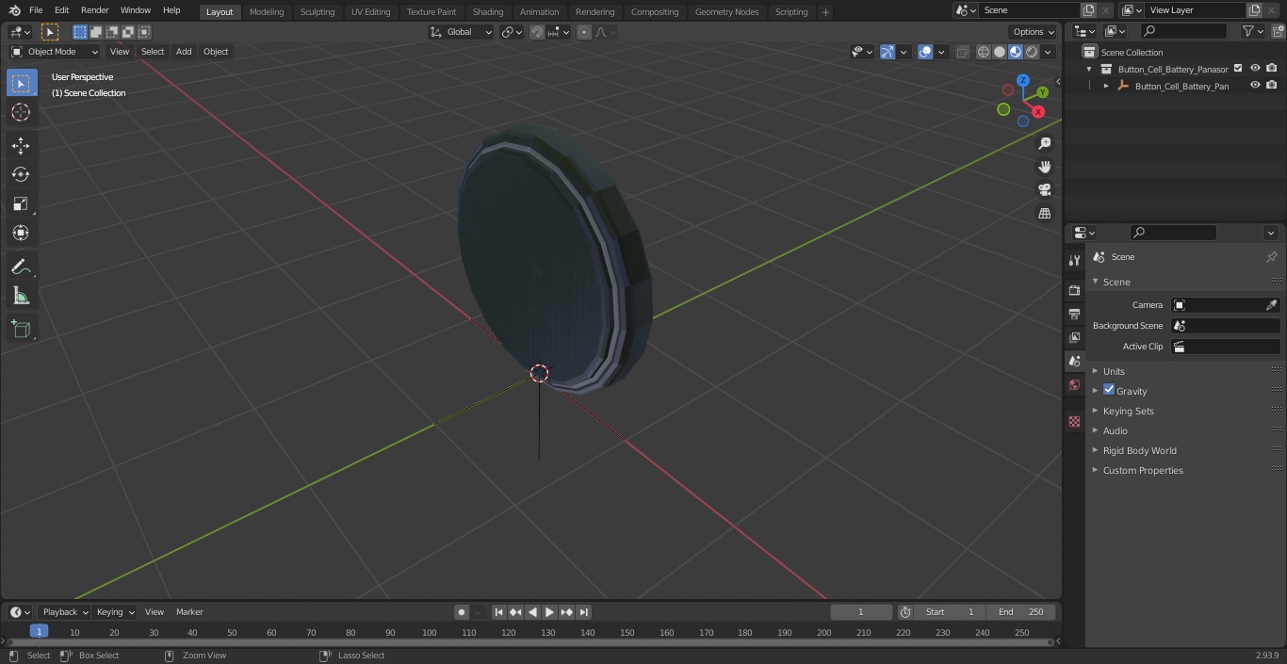Click the viewport zoom magnifier icon
The width and height of the screenshot is (1287, 664).
pos(1044,143)
